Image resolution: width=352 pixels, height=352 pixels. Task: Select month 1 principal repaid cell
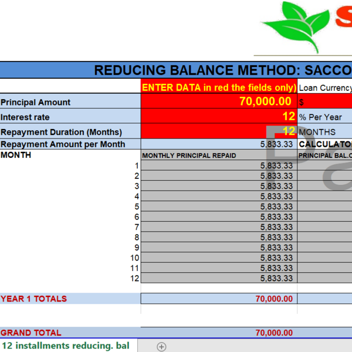coord(219,165)
